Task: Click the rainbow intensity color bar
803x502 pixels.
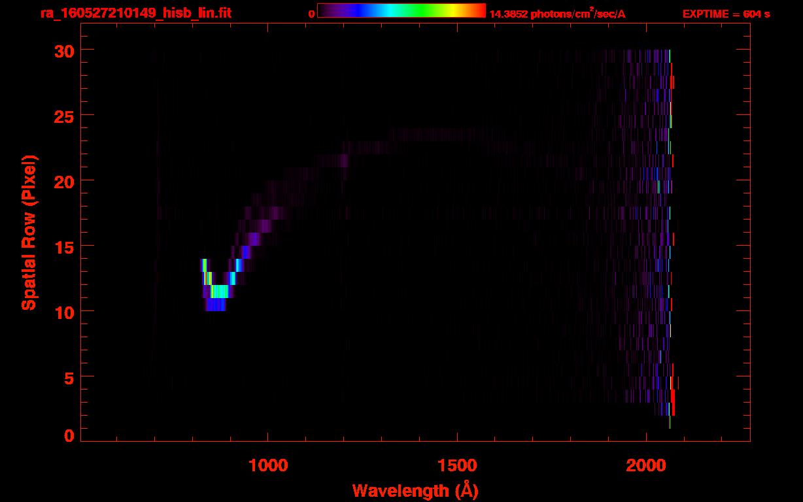Action: click(401, 11)
